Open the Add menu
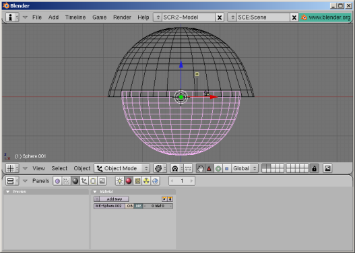The height and width of the screenshot is (253, 355). click(x=53, y=17)
